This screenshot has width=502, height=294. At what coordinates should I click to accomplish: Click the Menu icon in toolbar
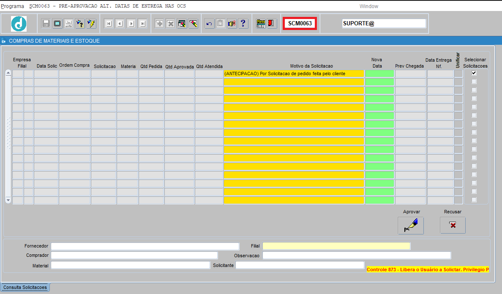click(261, 23)
